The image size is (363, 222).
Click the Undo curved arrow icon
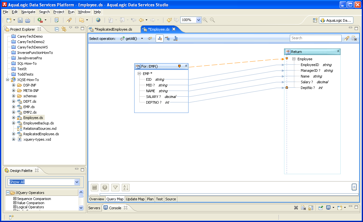(x=169, y=20)
